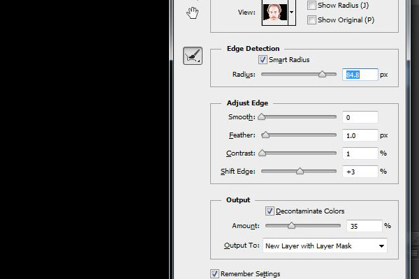419x279 pixels.
Task: Click the Amount slider handle
Action: (291, 225)
